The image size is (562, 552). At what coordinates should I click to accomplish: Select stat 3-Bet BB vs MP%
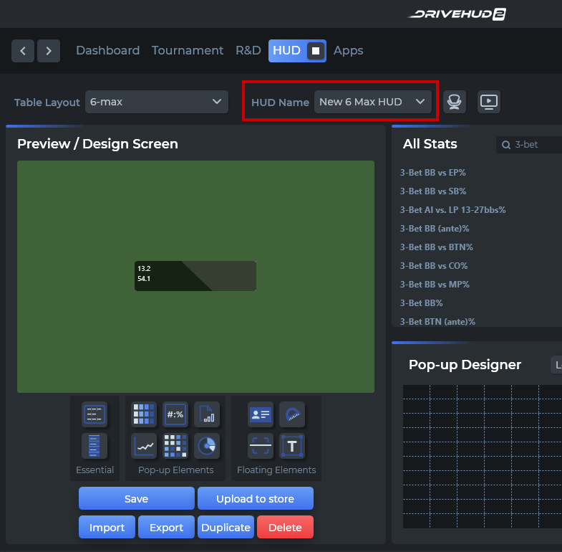[x=435, y=285]
